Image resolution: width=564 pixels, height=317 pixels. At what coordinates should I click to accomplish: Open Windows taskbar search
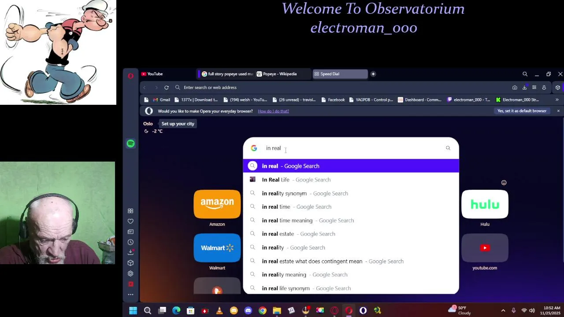click(148, 311)
